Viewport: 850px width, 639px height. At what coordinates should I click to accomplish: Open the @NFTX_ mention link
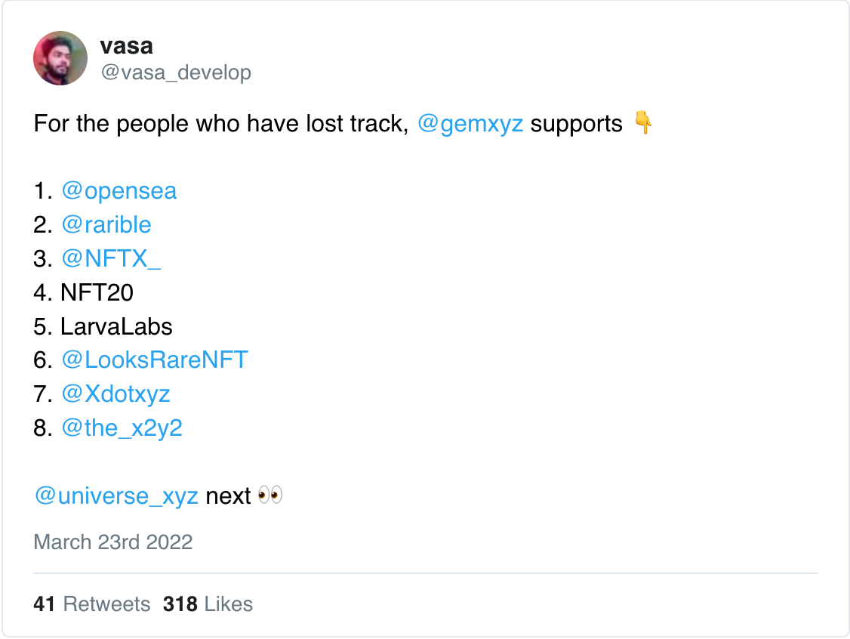(x=111, y=259)
